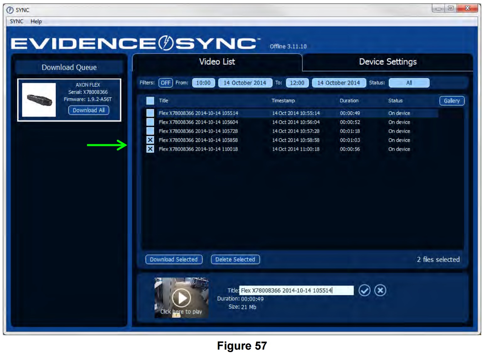The height and width of the screenshot is (354, 485).
Task: Click Download All for the AXON FLEX device
Action: pos(89,110)
